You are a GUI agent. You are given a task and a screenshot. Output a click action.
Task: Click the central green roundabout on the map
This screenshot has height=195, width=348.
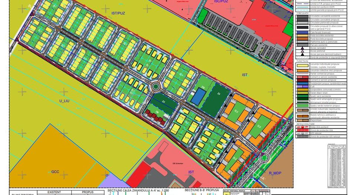[156, 87]
